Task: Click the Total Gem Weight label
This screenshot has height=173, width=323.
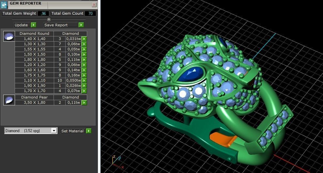Action: 19,13
